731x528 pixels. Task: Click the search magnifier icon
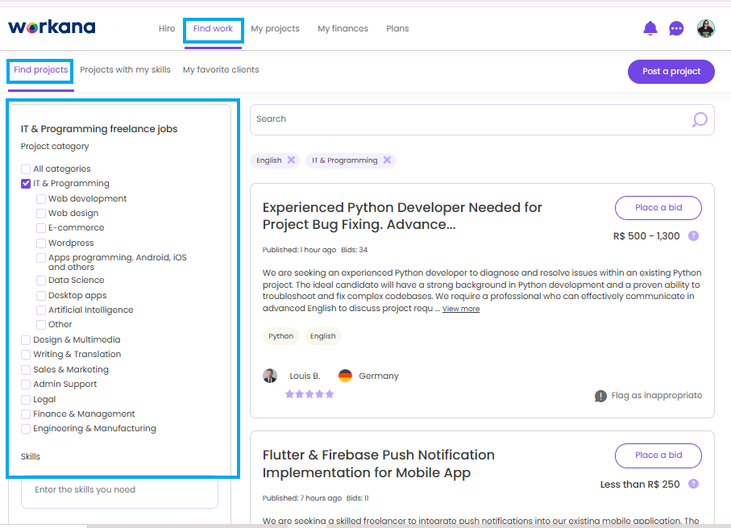click(700, 120)
